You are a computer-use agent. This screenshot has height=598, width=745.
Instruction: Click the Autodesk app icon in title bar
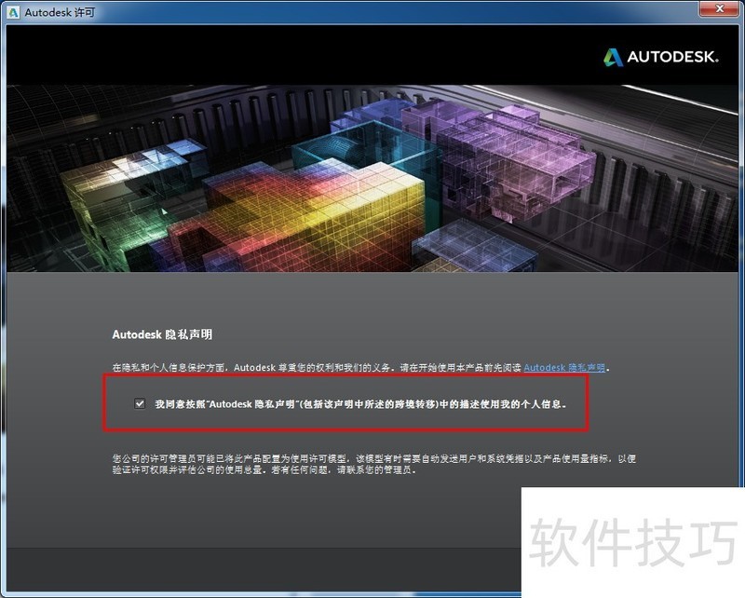coord(13,12)
